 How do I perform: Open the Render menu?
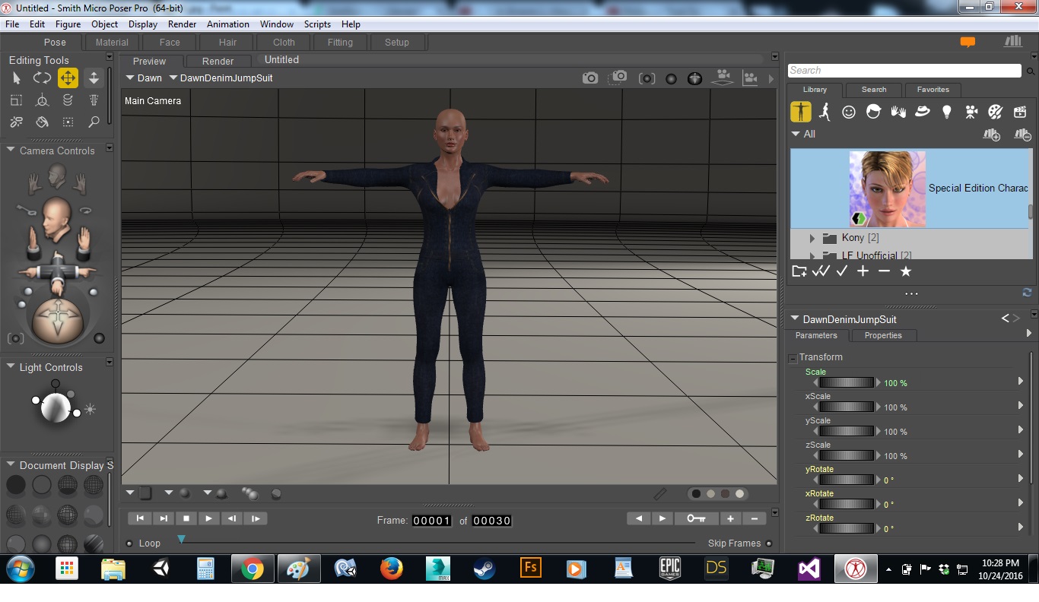point(182,24)
